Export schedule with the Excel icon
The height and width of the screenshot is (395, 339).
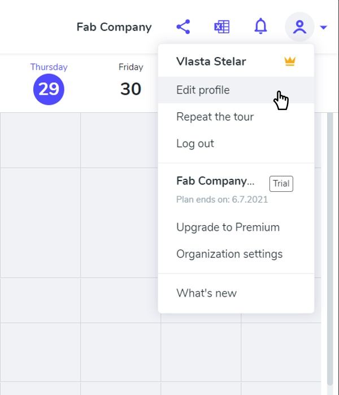pyautogui.click(x=222, y=27)
